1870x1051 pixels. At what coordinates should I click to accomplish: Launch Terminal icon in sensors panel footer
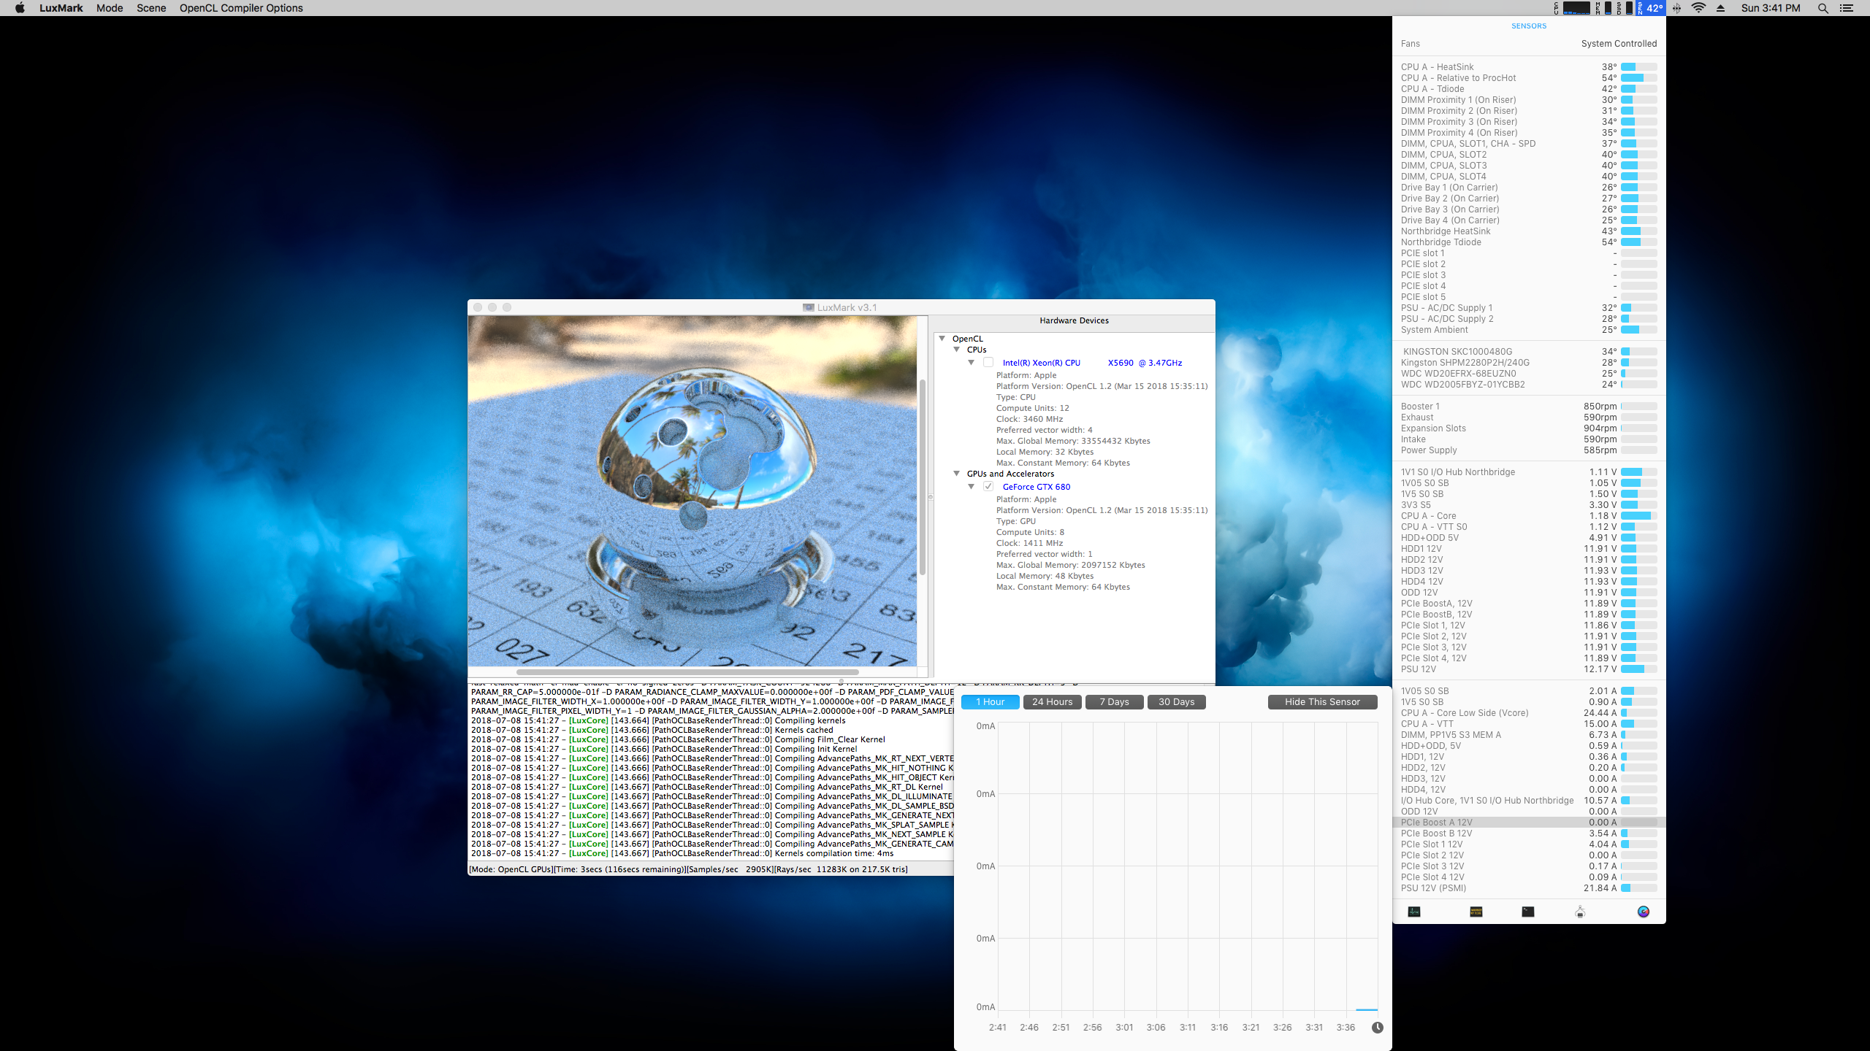[1528, 912]
